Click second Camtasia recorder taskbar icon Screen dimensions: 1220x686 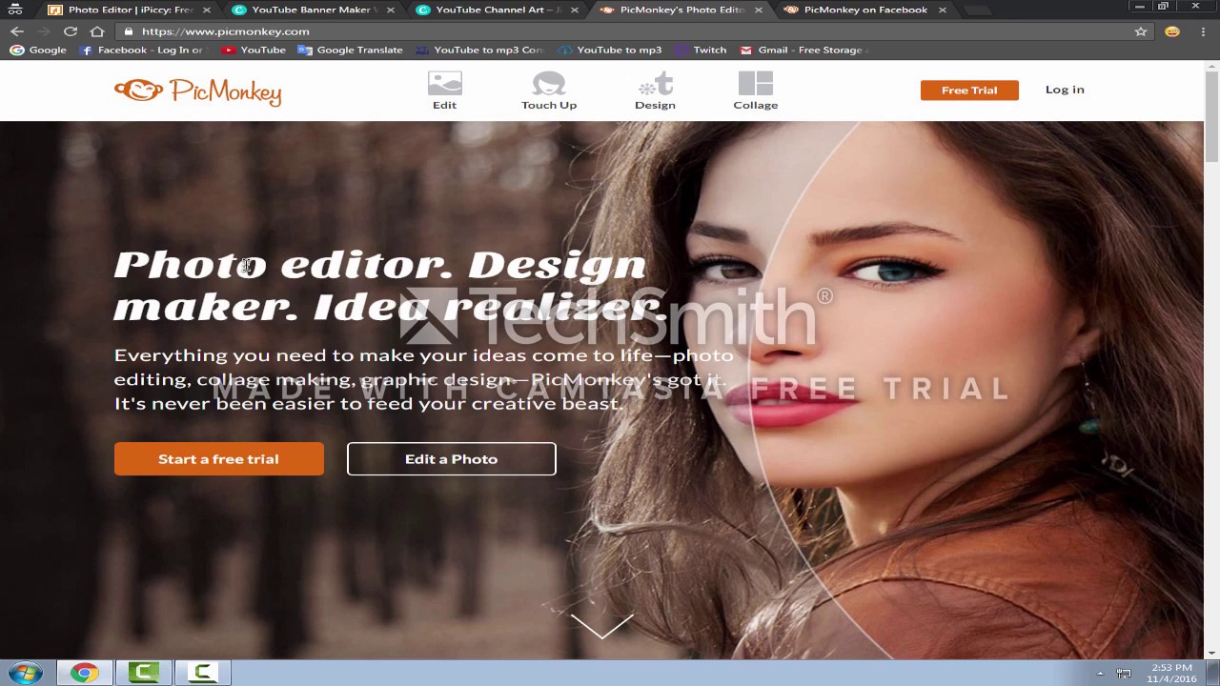pos(202,674)
